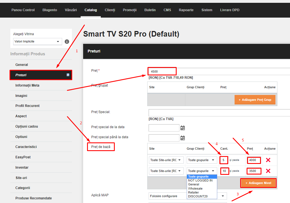The height and width of the screenshot is (203, 290).
Task: Open site dropdown in quantity 5 tier row
Action: pos(166,160)
